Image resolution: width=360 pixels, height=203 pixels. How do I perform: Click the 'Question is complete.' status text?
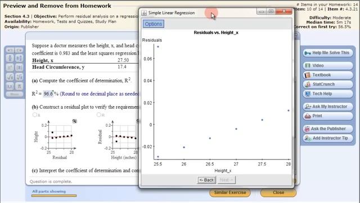click(x=51, y=182)
